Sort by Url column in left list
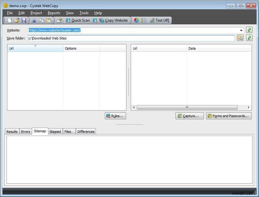 point(35,48)
